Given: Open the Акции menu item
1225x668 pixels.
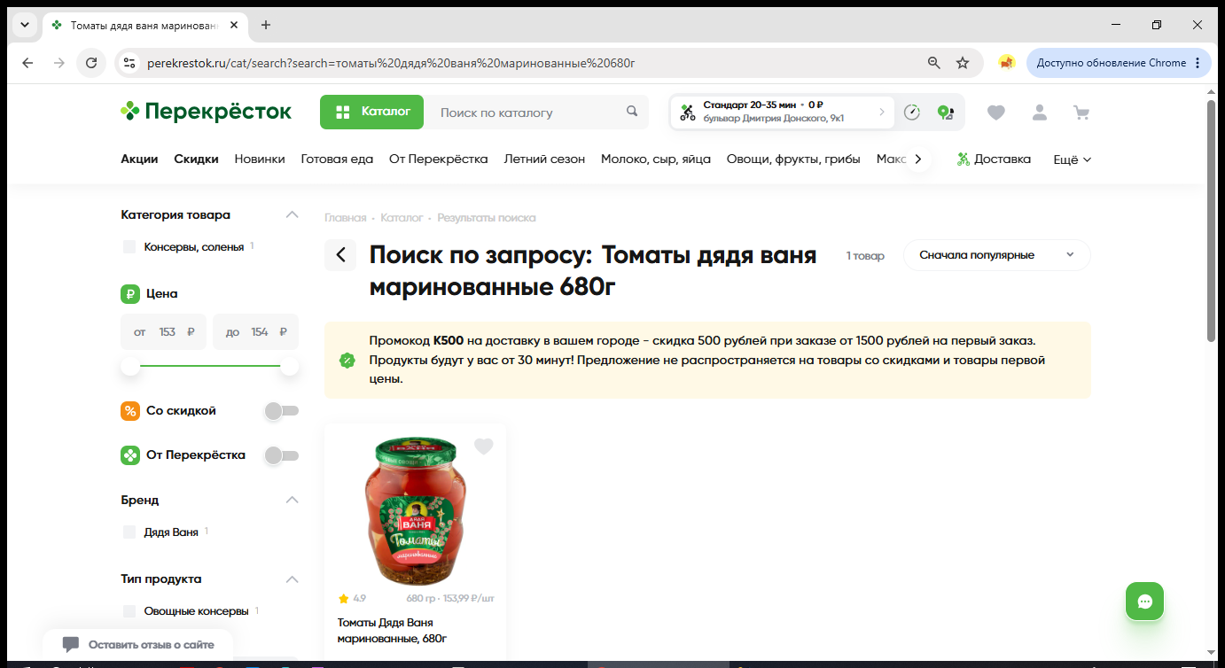Looking at the screenshot, I should [139, 159].
